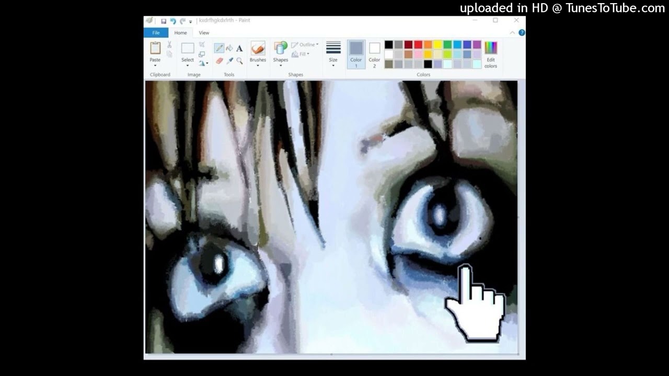Click the Undo arrow in the title bar

coord(173,21)
